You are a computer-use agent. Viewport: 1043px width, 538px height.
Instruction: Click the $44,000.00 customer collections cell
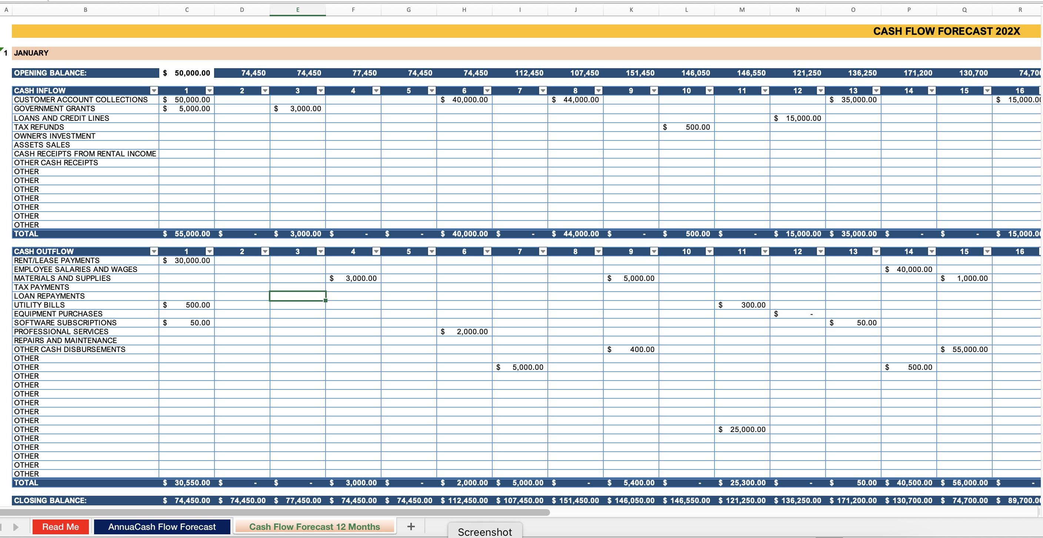(x=575, y=100)
